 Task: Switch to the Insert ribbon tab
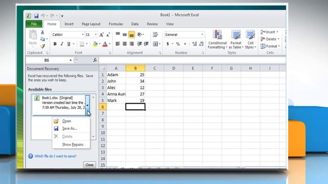(69, 24)
